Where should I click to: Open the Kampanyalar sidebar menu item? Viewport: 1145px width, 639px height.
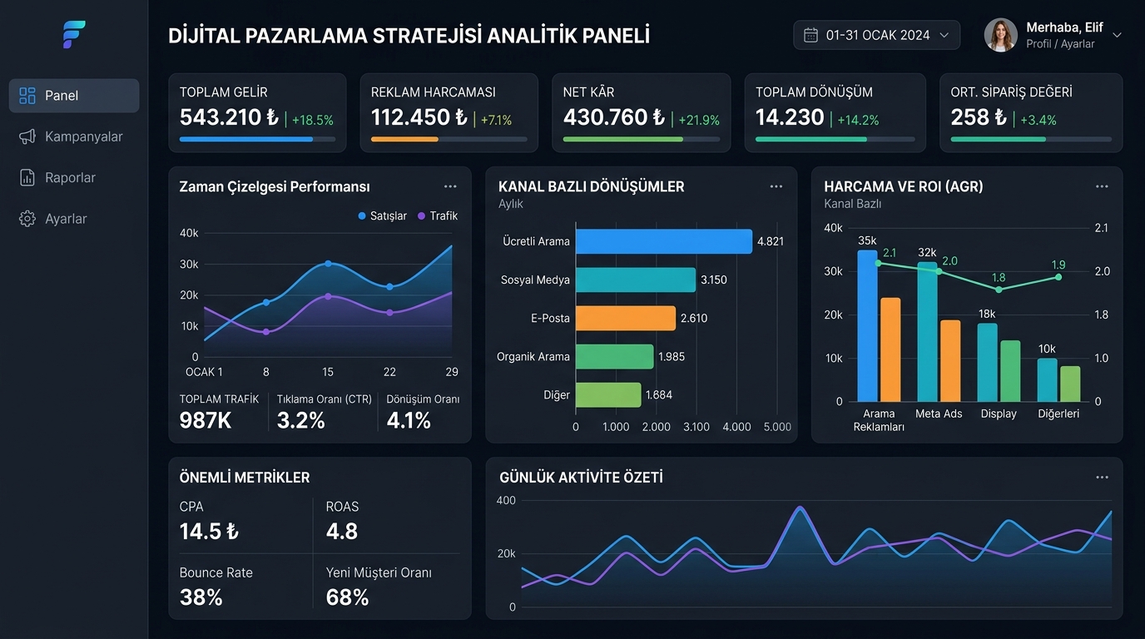click(74, 136)
